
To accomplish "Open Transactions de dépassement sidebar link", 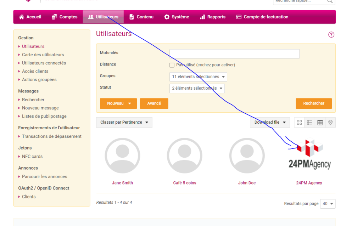I will point(52,136).
